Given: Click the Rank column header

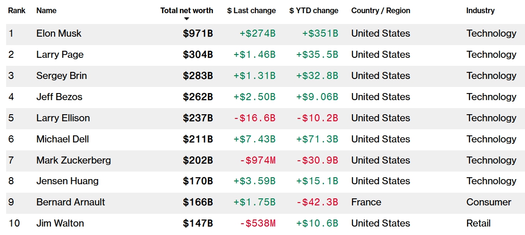Looking at the screenshot, I should (x=17, y=11).
